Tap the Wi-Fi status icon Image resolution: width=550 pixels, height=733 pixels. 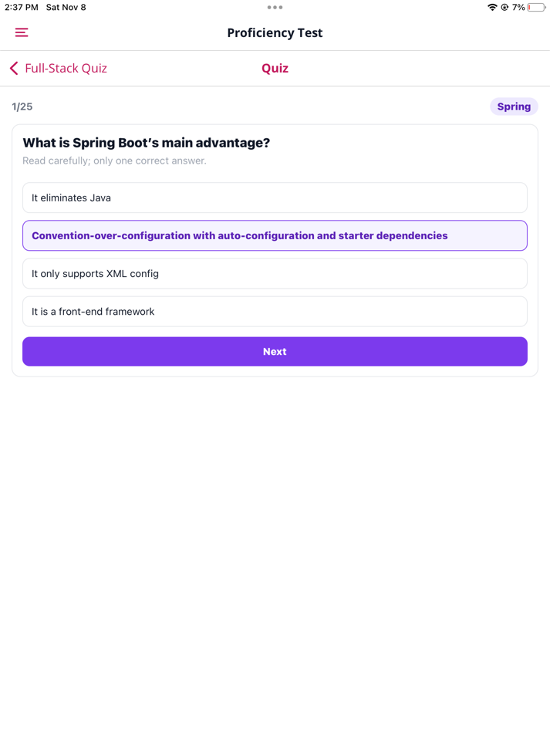click(x=491, y=8)
